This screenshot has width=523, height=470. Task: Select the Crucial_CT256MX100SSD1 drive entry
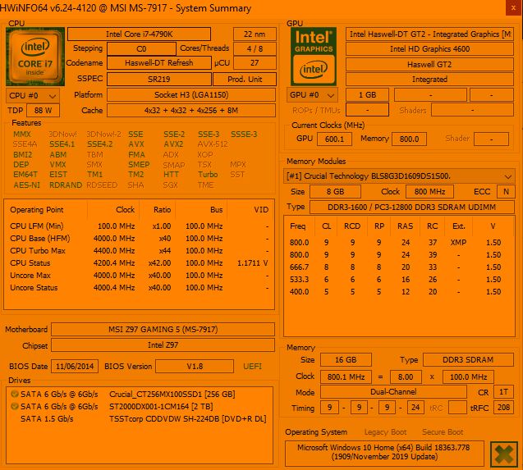140,395
